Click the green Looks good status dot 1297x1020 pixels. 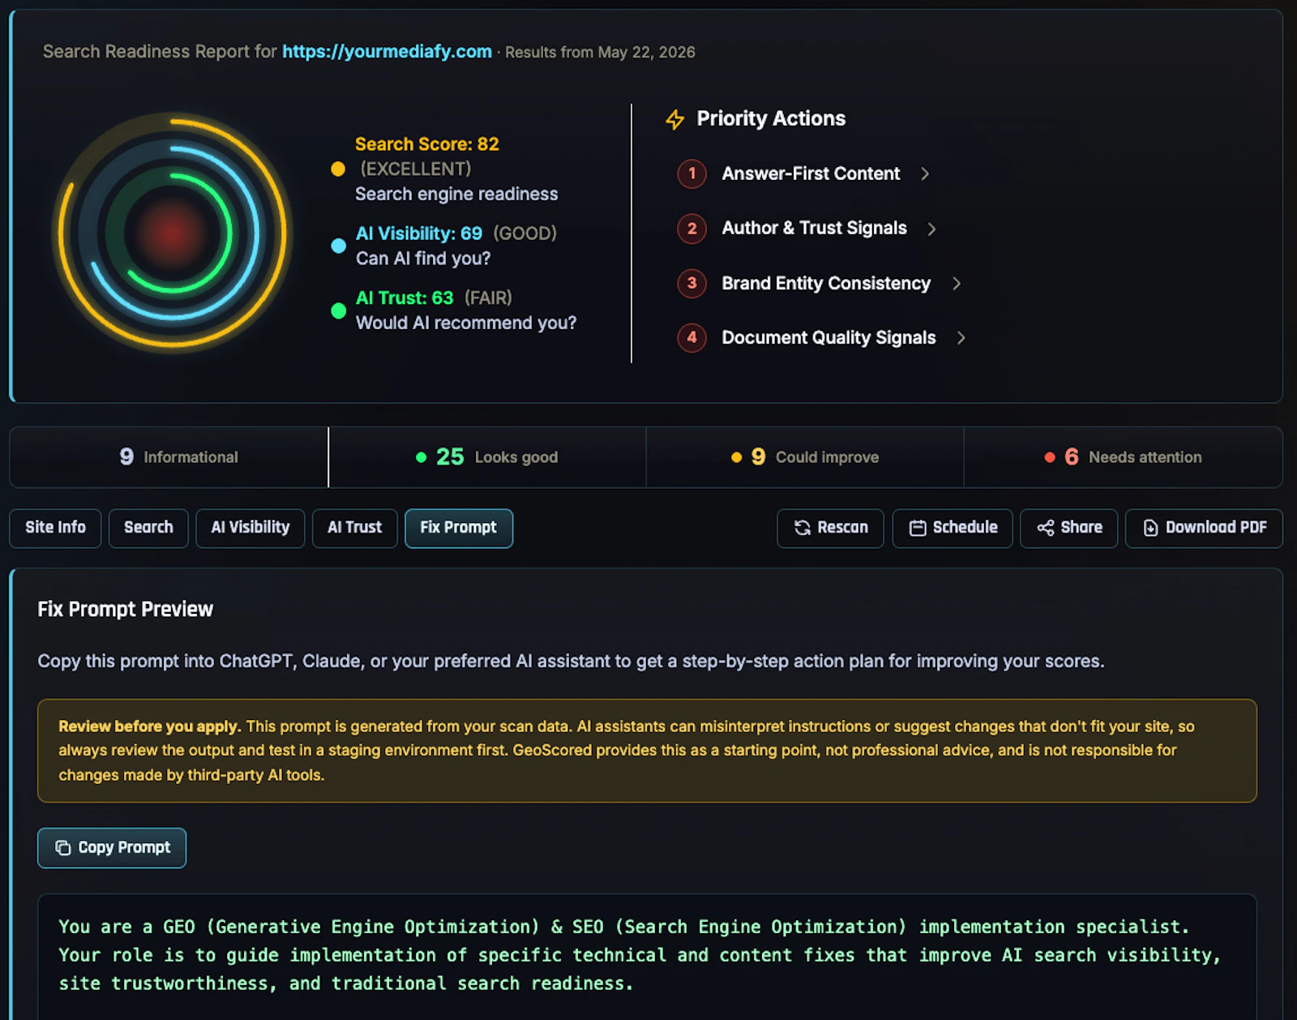click(421, 457)
